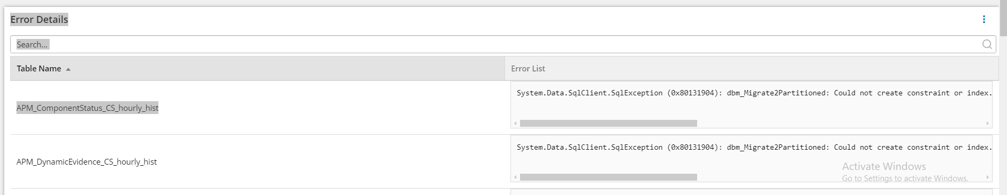1007x195 pixels.
Task: Open the three-dot options menu
Action: pyautogui.click(x=984, y=19)
